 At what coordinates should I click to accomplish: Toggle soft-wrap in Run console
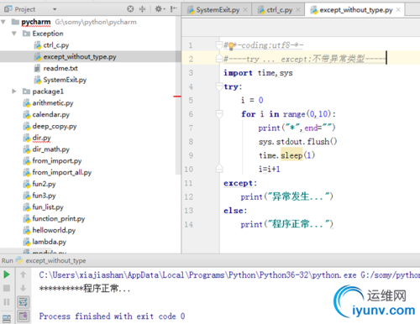click(24, 302)
